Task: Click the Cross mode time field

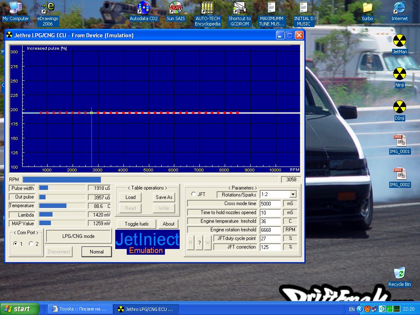Action: click(270, 203)
